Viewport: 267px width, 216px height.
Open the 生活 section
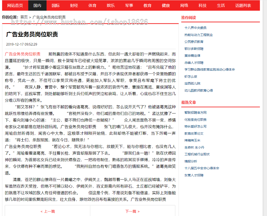click(221, 6)
